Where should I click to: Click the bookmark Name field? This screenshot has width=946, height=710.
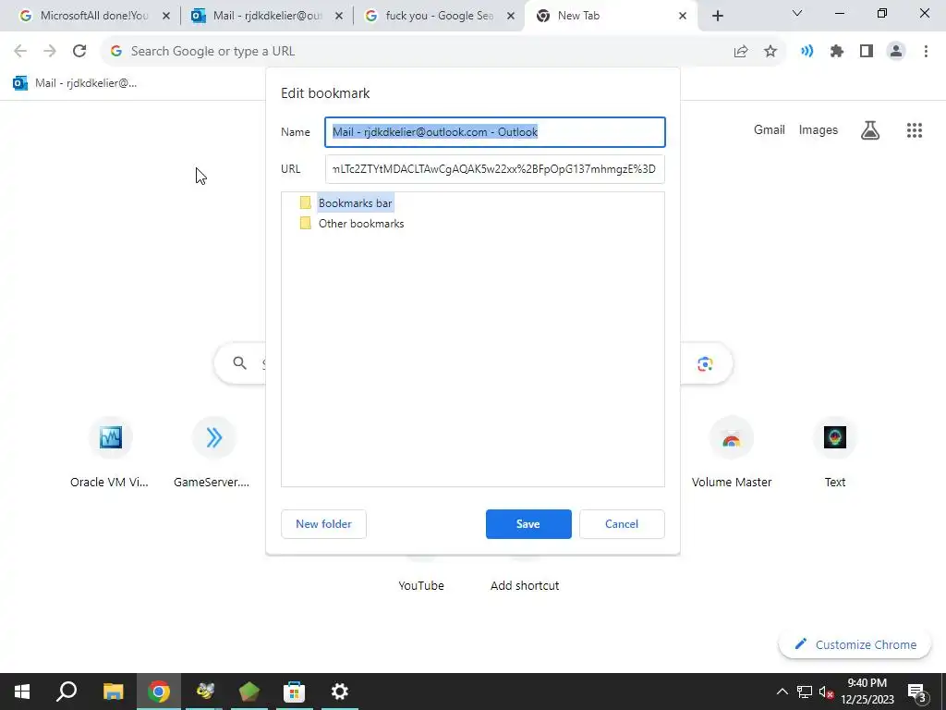[x=495, y=132]
